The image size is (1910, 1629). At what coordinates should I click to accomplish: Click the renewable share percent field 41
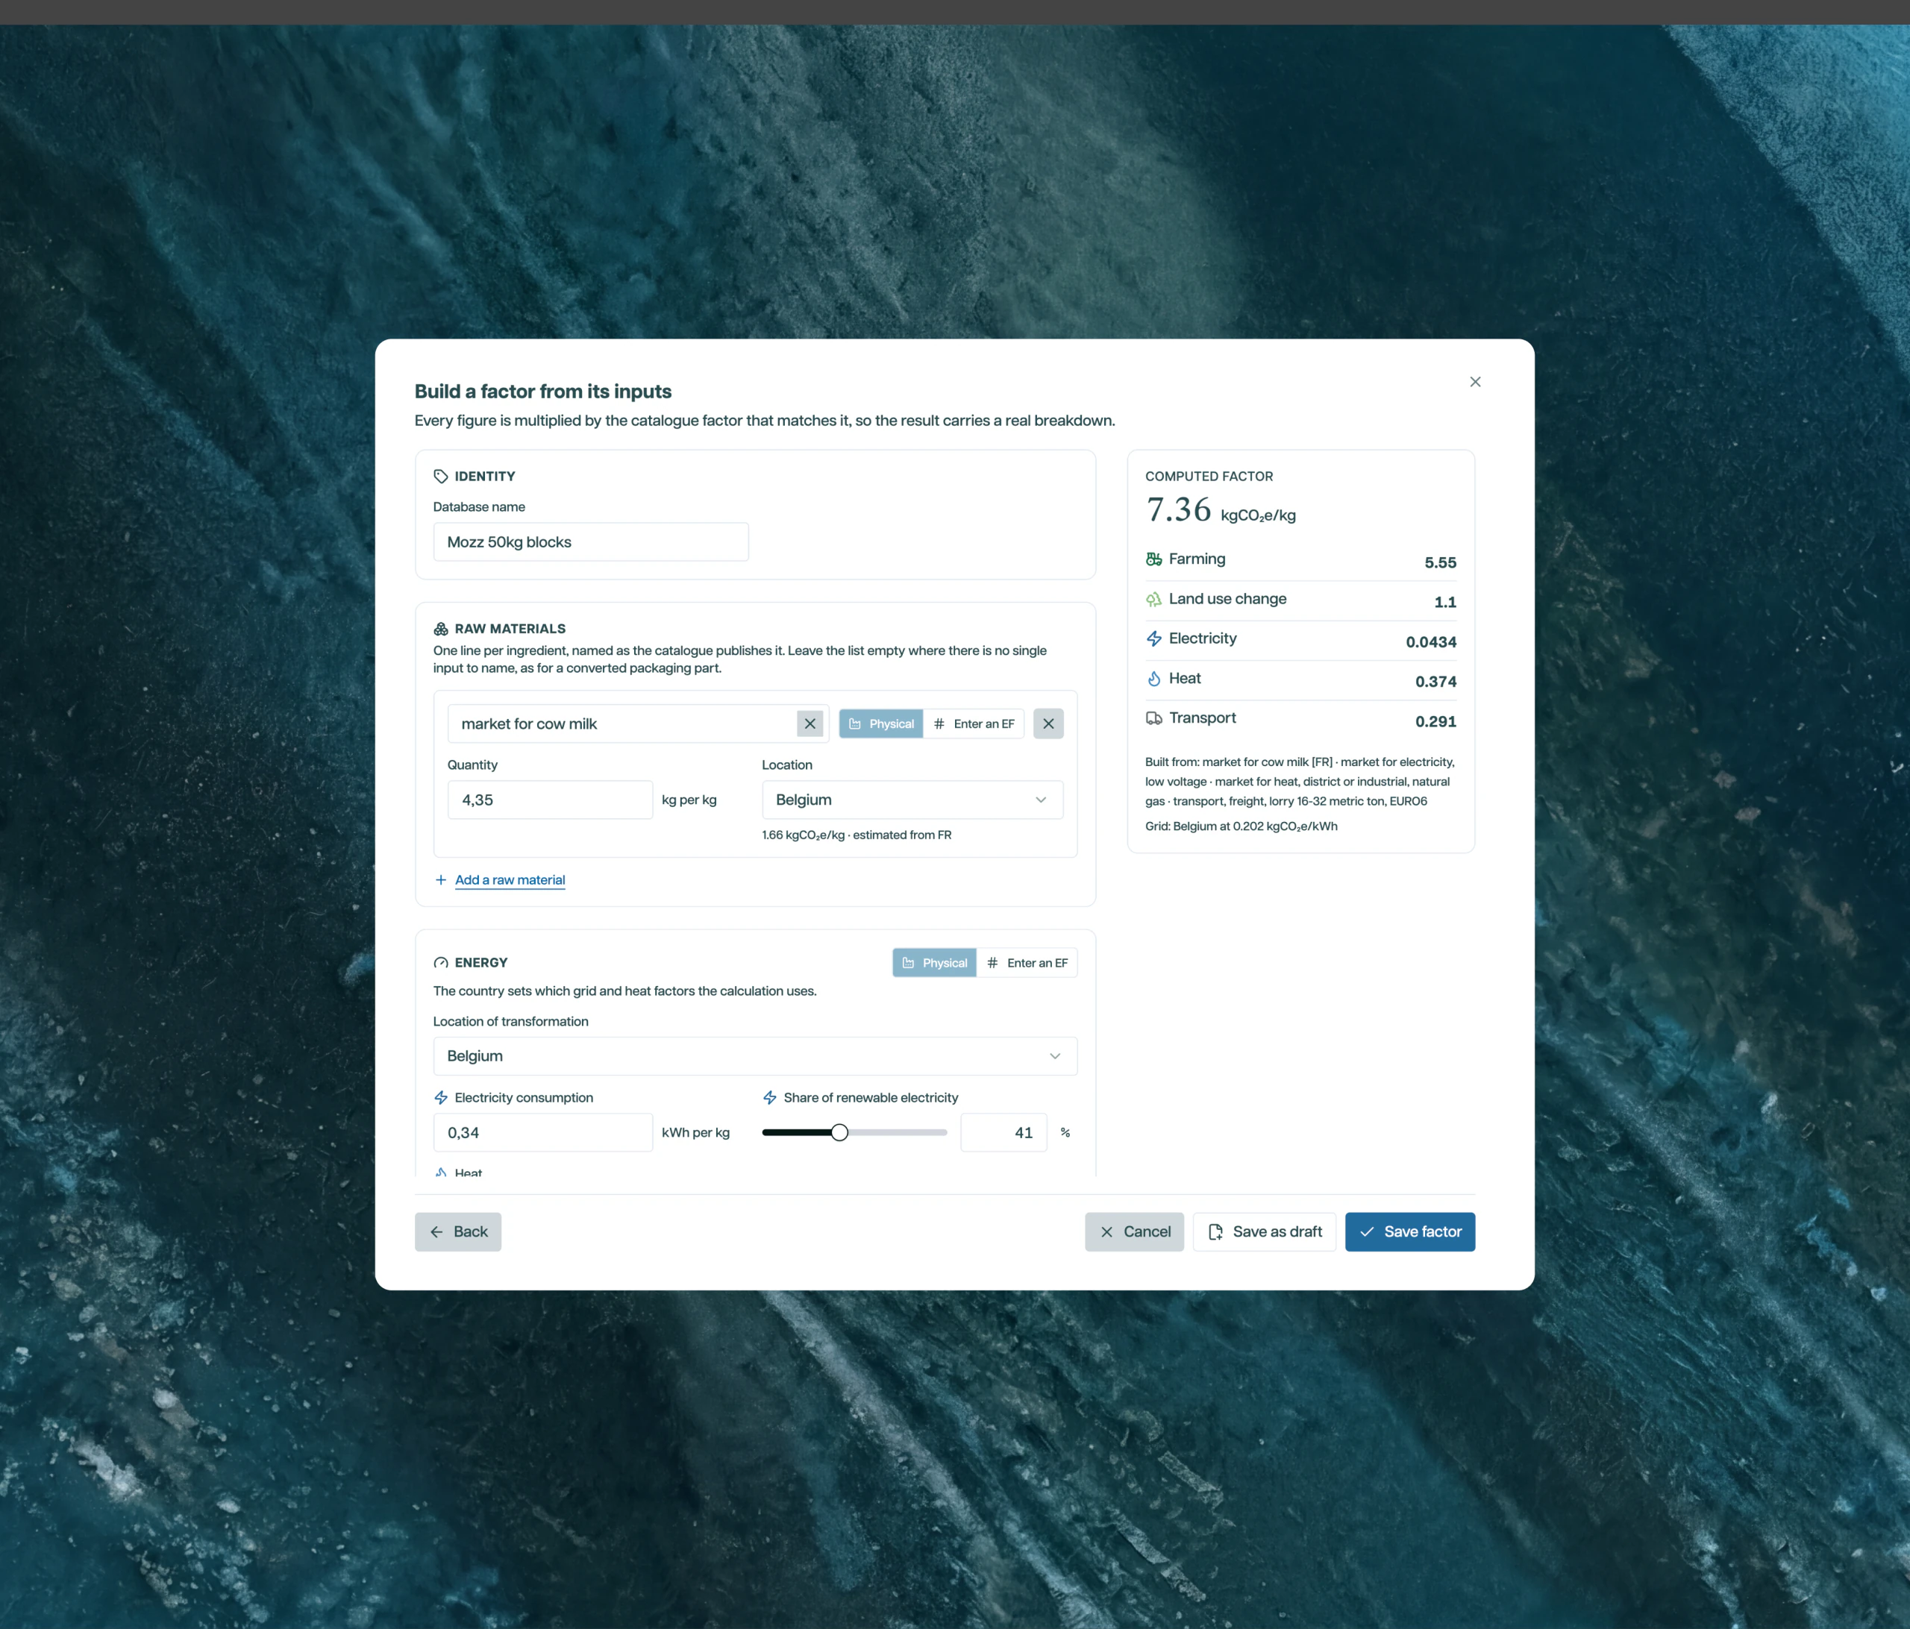1003,1132
